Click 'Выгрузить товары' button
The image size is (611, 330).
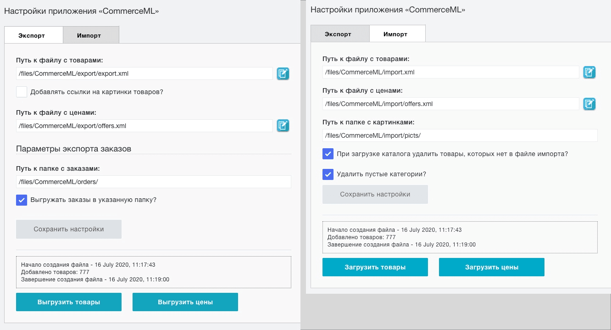69,302
